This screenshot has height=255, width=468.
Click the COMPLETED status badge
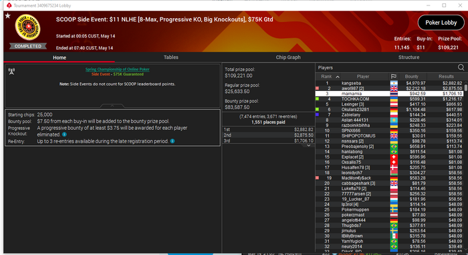pyautogui.click(x=28, y=46)
